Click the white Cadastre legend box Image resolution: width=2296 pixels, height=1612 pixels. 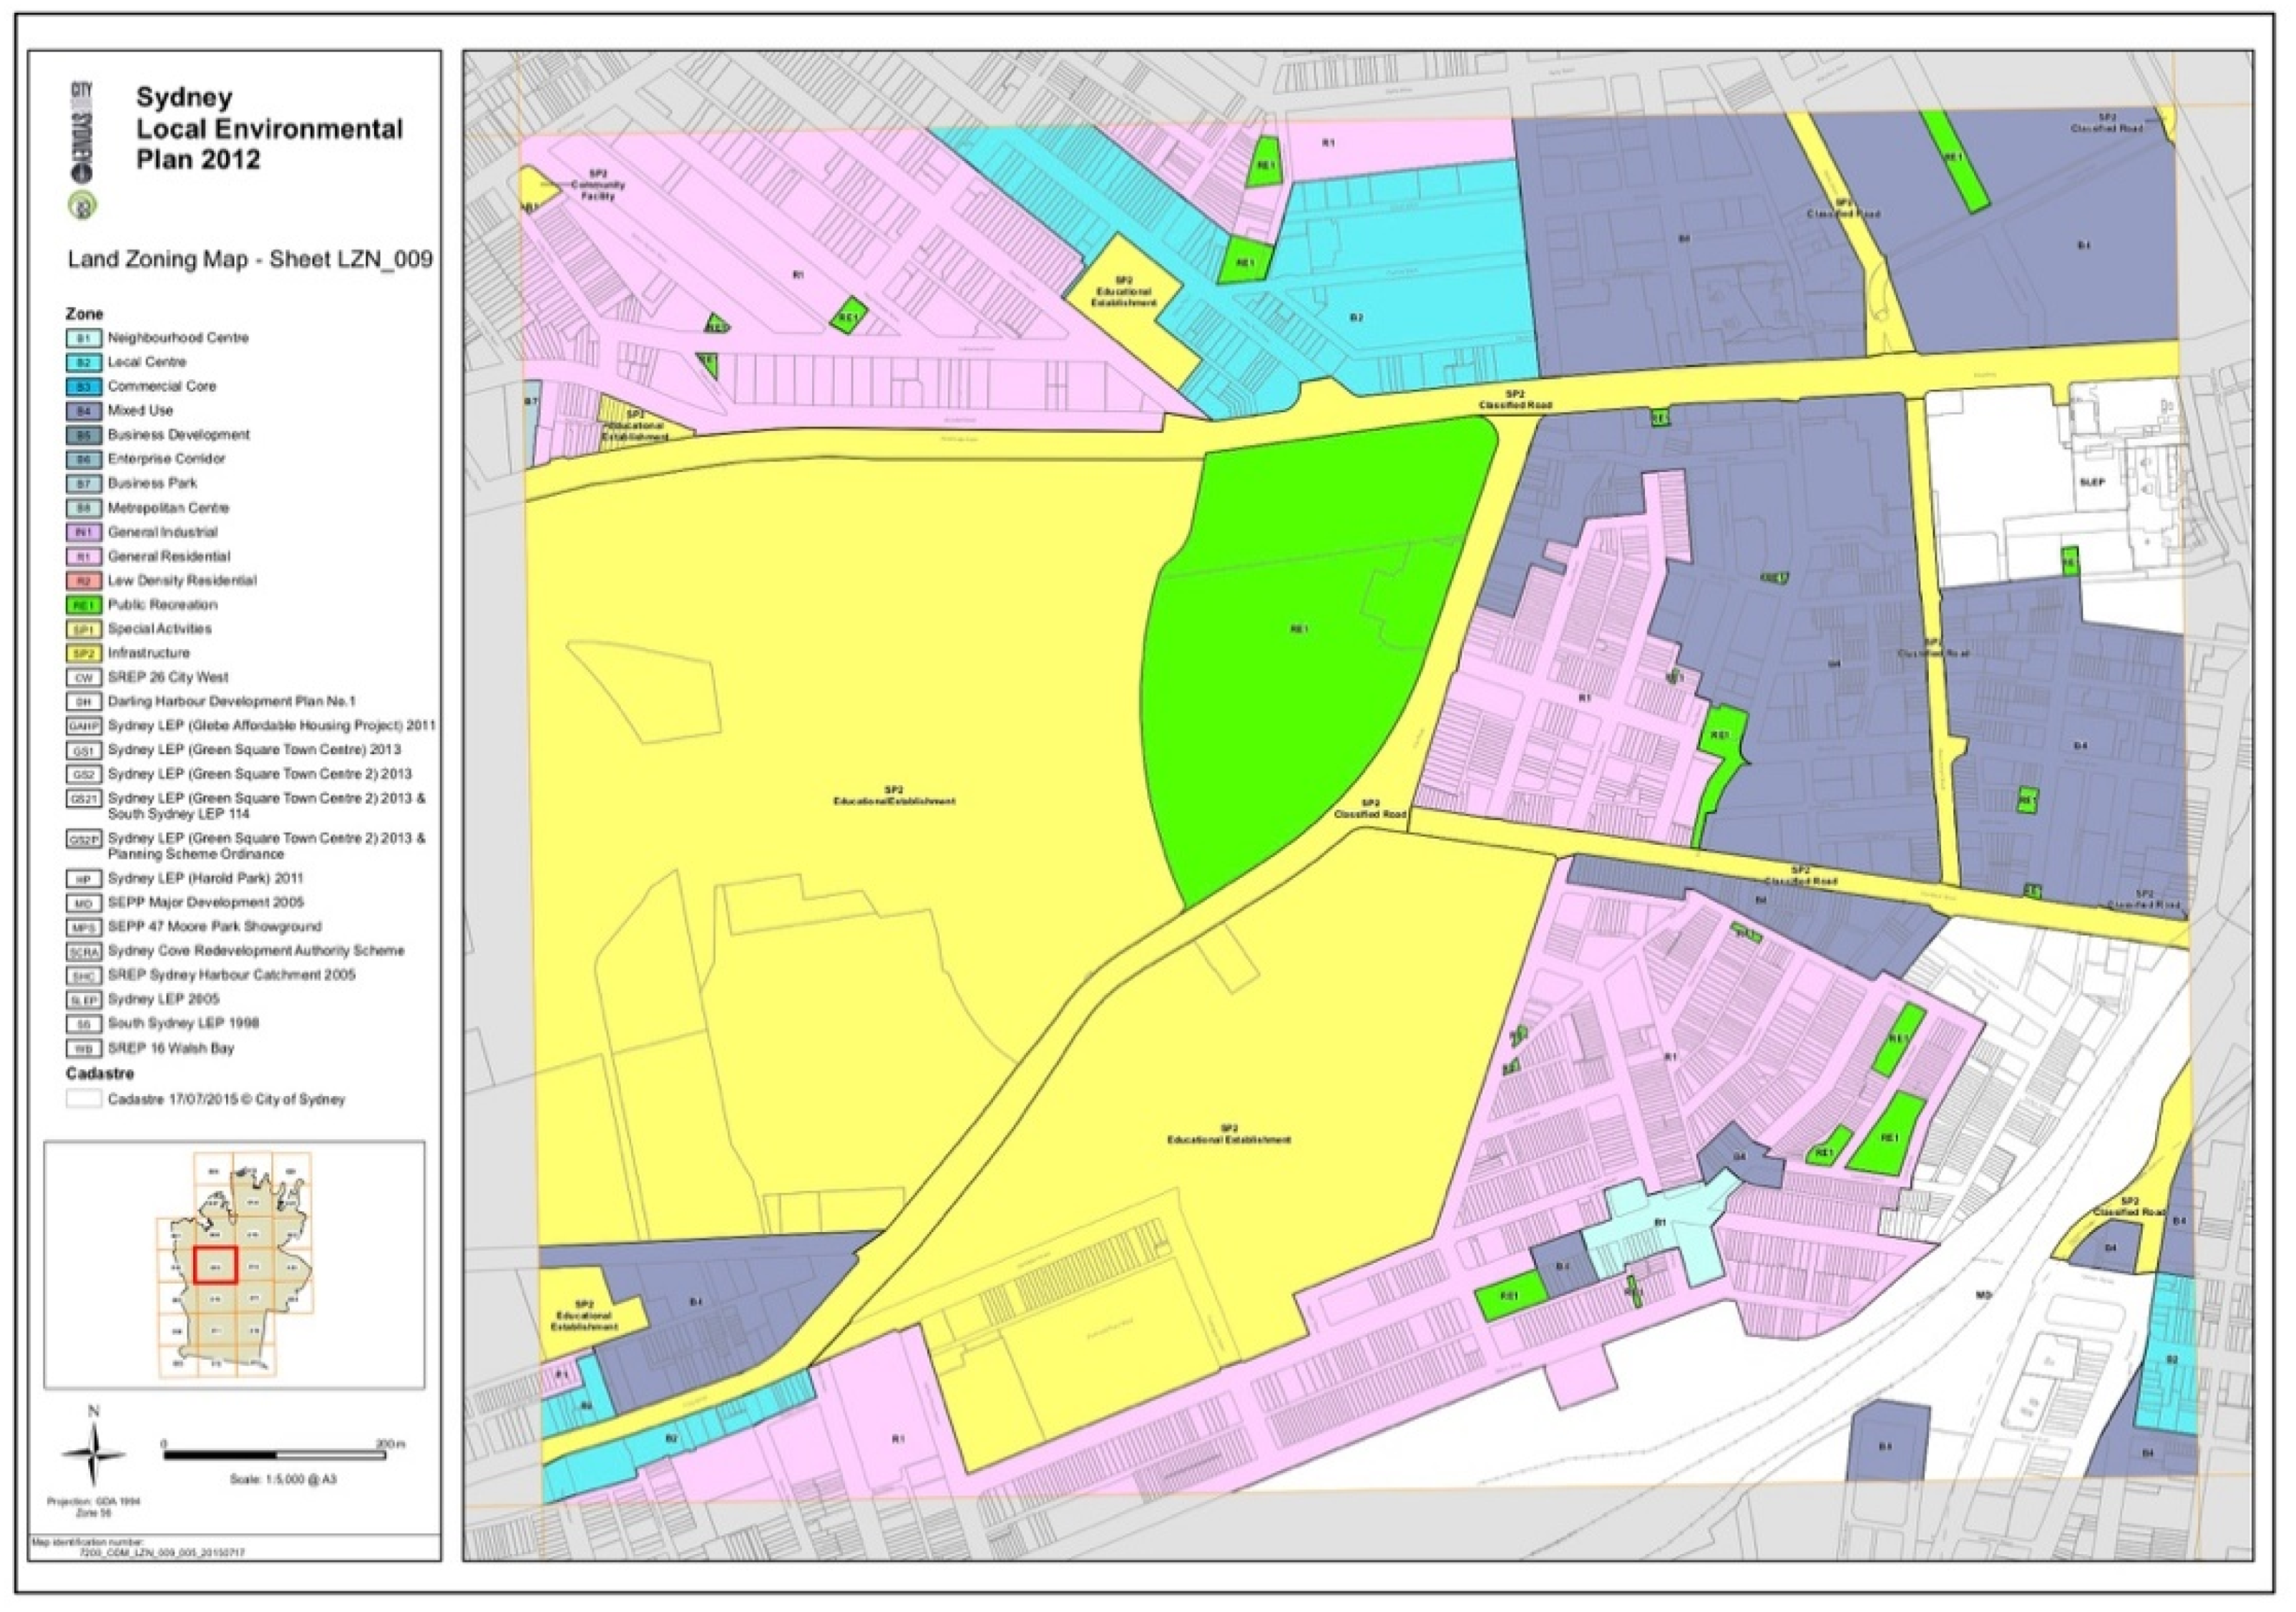(x=84, y=1100)
